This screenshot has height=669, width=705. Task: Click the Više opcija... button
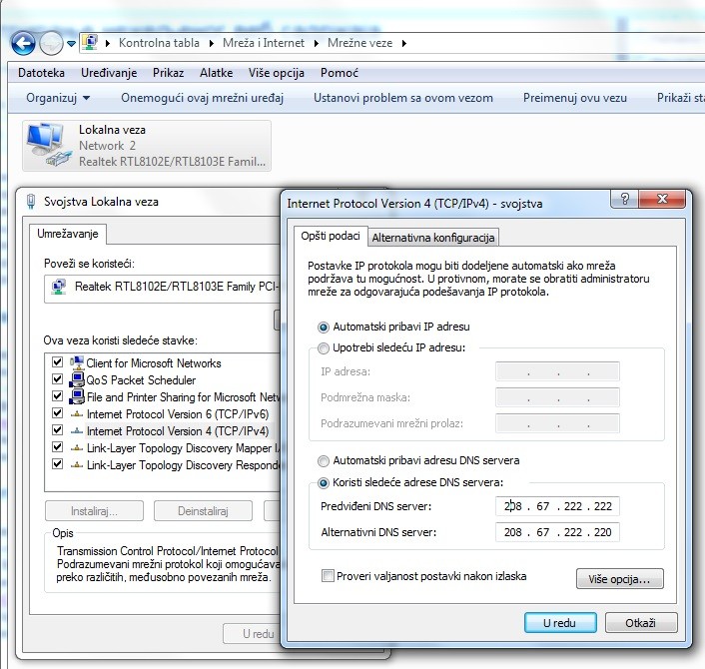point(619,579)
